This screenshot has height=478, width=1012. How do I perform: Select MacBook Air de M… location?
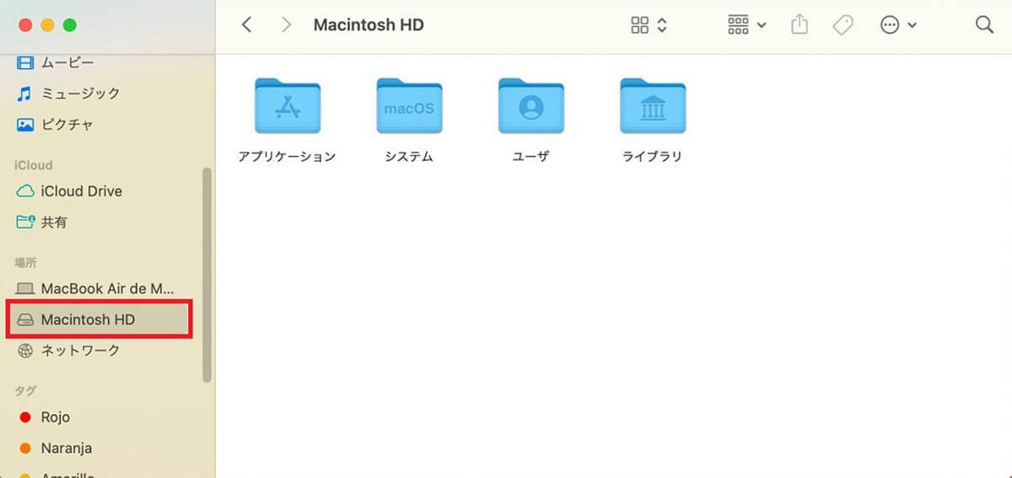pyautogui.click(x=96, y=288)
